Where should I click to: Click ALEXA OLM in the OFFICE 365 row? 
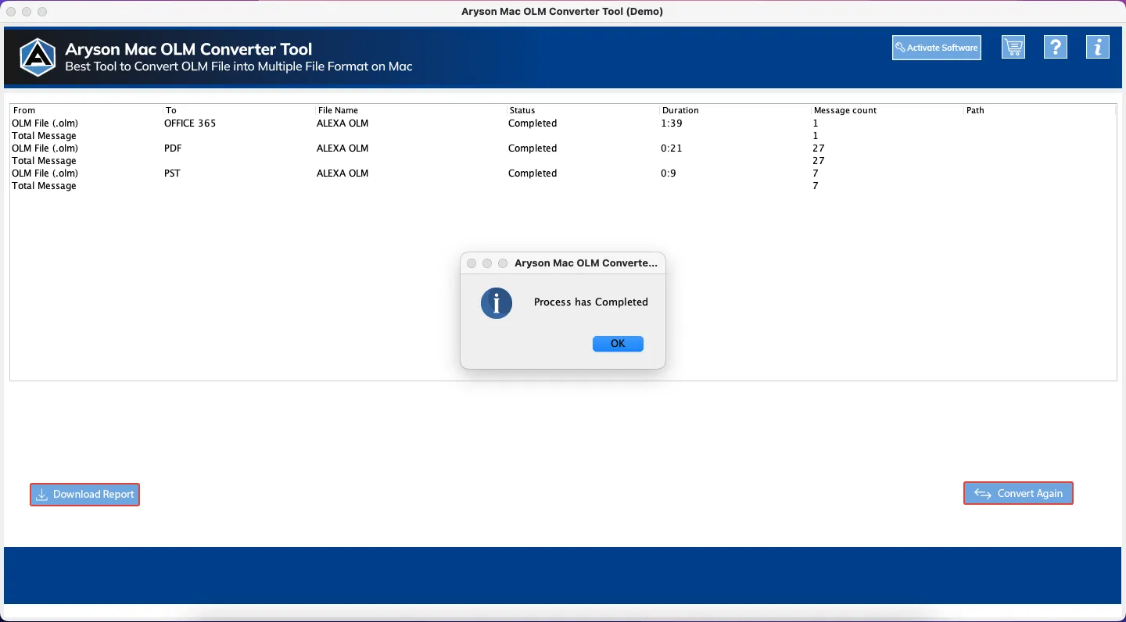click(342, 123)
